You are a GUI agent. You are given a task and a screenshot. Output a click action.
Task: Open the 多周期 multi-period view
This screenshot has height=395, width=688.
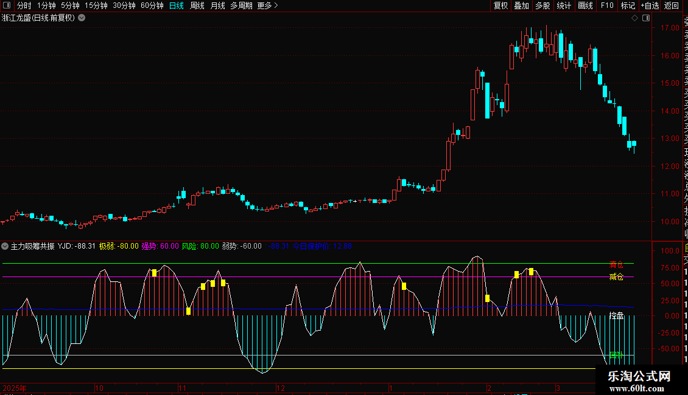(241, 5)
